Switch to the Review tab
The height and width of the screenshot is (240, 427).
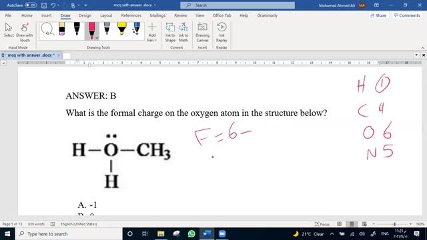point(181,15)
